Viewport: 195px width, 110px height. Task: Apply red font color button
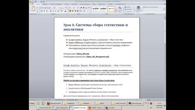(66, 11)
